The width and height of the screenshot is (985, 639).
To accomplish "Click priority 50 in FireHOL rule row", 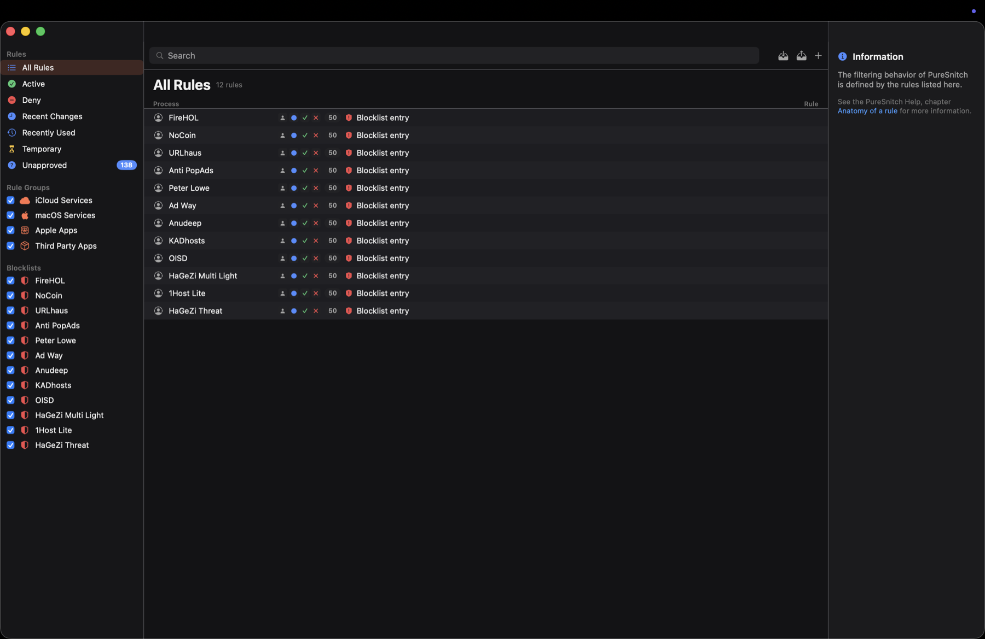I will click(x=332, y=118).
